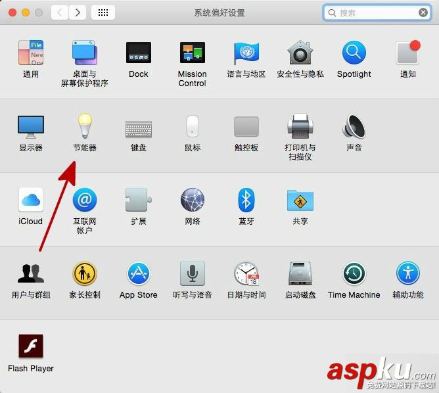
Task: Open the Dock preferences
Action: click(138, 53)
